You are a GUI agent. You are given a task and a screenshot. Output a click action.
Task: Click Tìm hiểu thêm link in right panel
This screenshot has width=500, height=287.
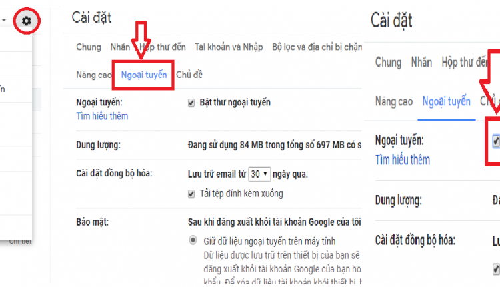pos(403,160)
